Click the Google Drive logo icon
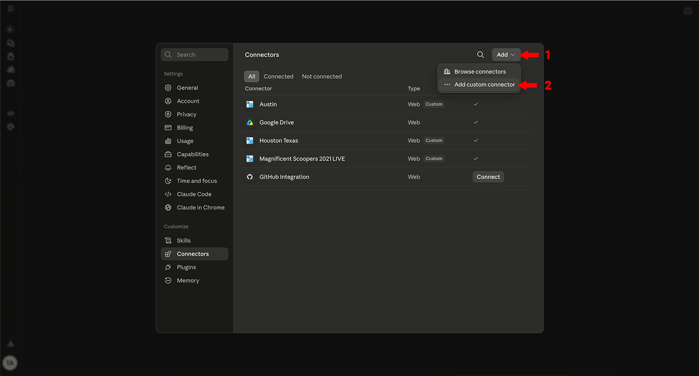This screenshot has height=376, width=699. click(x=250, y=123)
